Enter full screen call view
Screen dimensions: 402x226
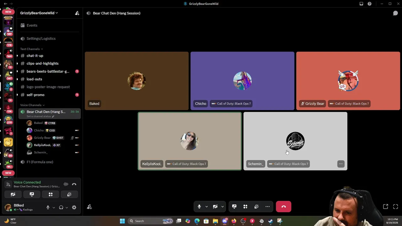coord(395,207)
